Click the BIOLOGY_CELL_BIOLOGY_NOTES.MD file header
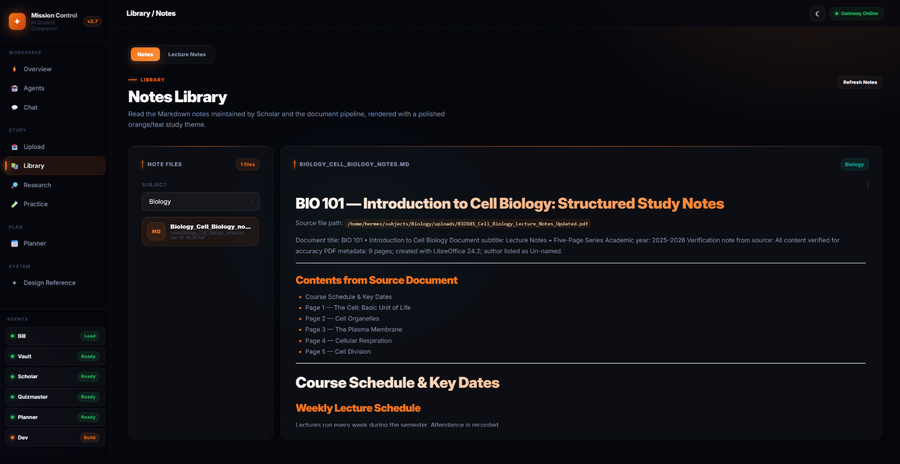Image resolution: width=900 pixels, height=464 pixels. coord(354,165)
